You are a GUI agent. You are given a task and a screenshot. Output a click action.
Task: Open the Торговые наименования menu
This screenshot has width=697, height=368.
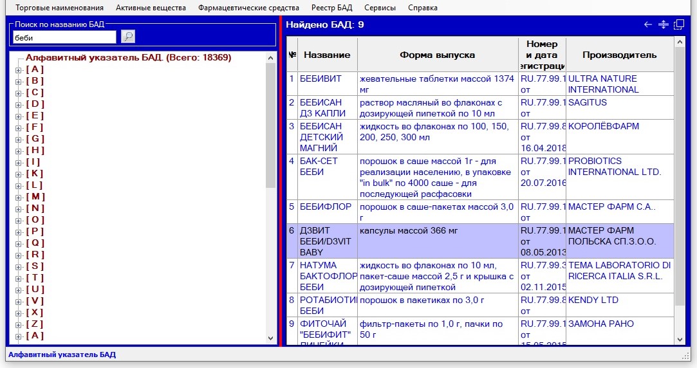(59, 8)
